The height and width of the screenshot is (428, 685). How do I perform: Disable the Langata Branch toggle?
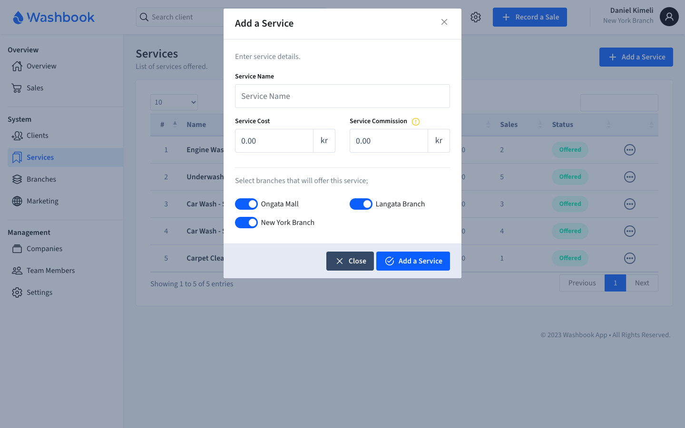click(x=361, y=204)
